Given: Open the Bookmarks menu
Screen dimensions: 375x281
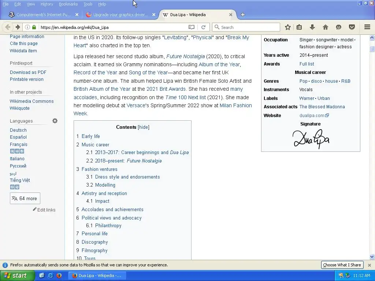Looking at the screenshot, I should coord(68,4).
